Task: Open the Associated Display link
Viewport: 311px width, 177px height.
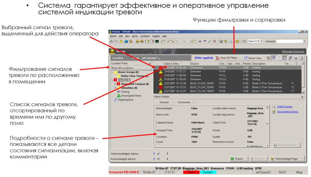Action: click(288, 112)
